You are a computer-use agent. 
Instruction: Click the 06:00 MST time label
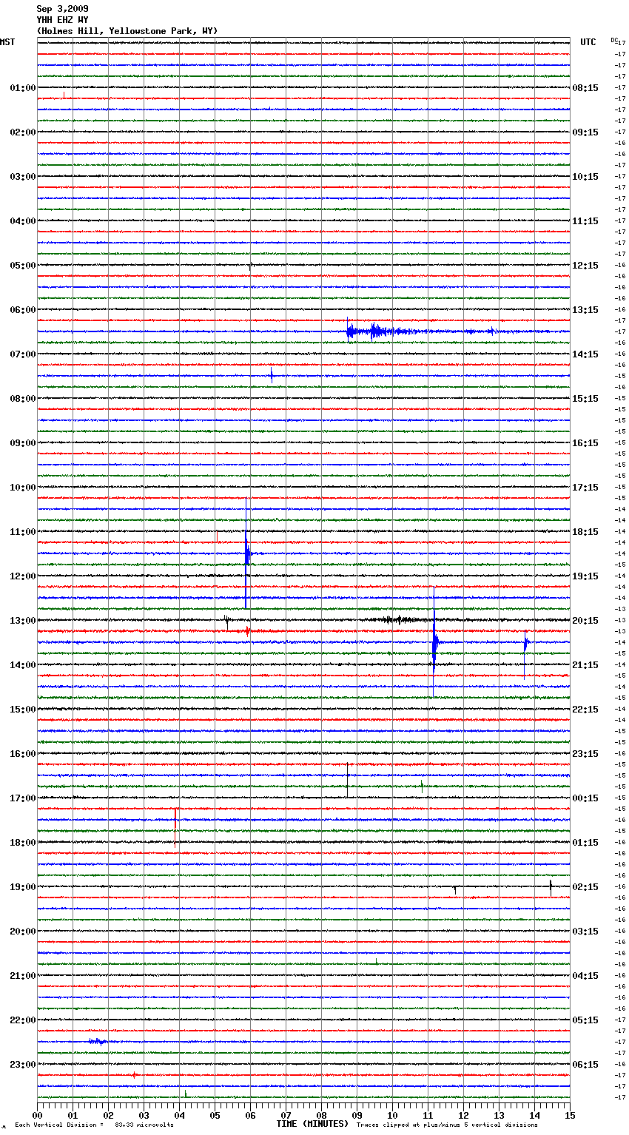coord(23,310)
